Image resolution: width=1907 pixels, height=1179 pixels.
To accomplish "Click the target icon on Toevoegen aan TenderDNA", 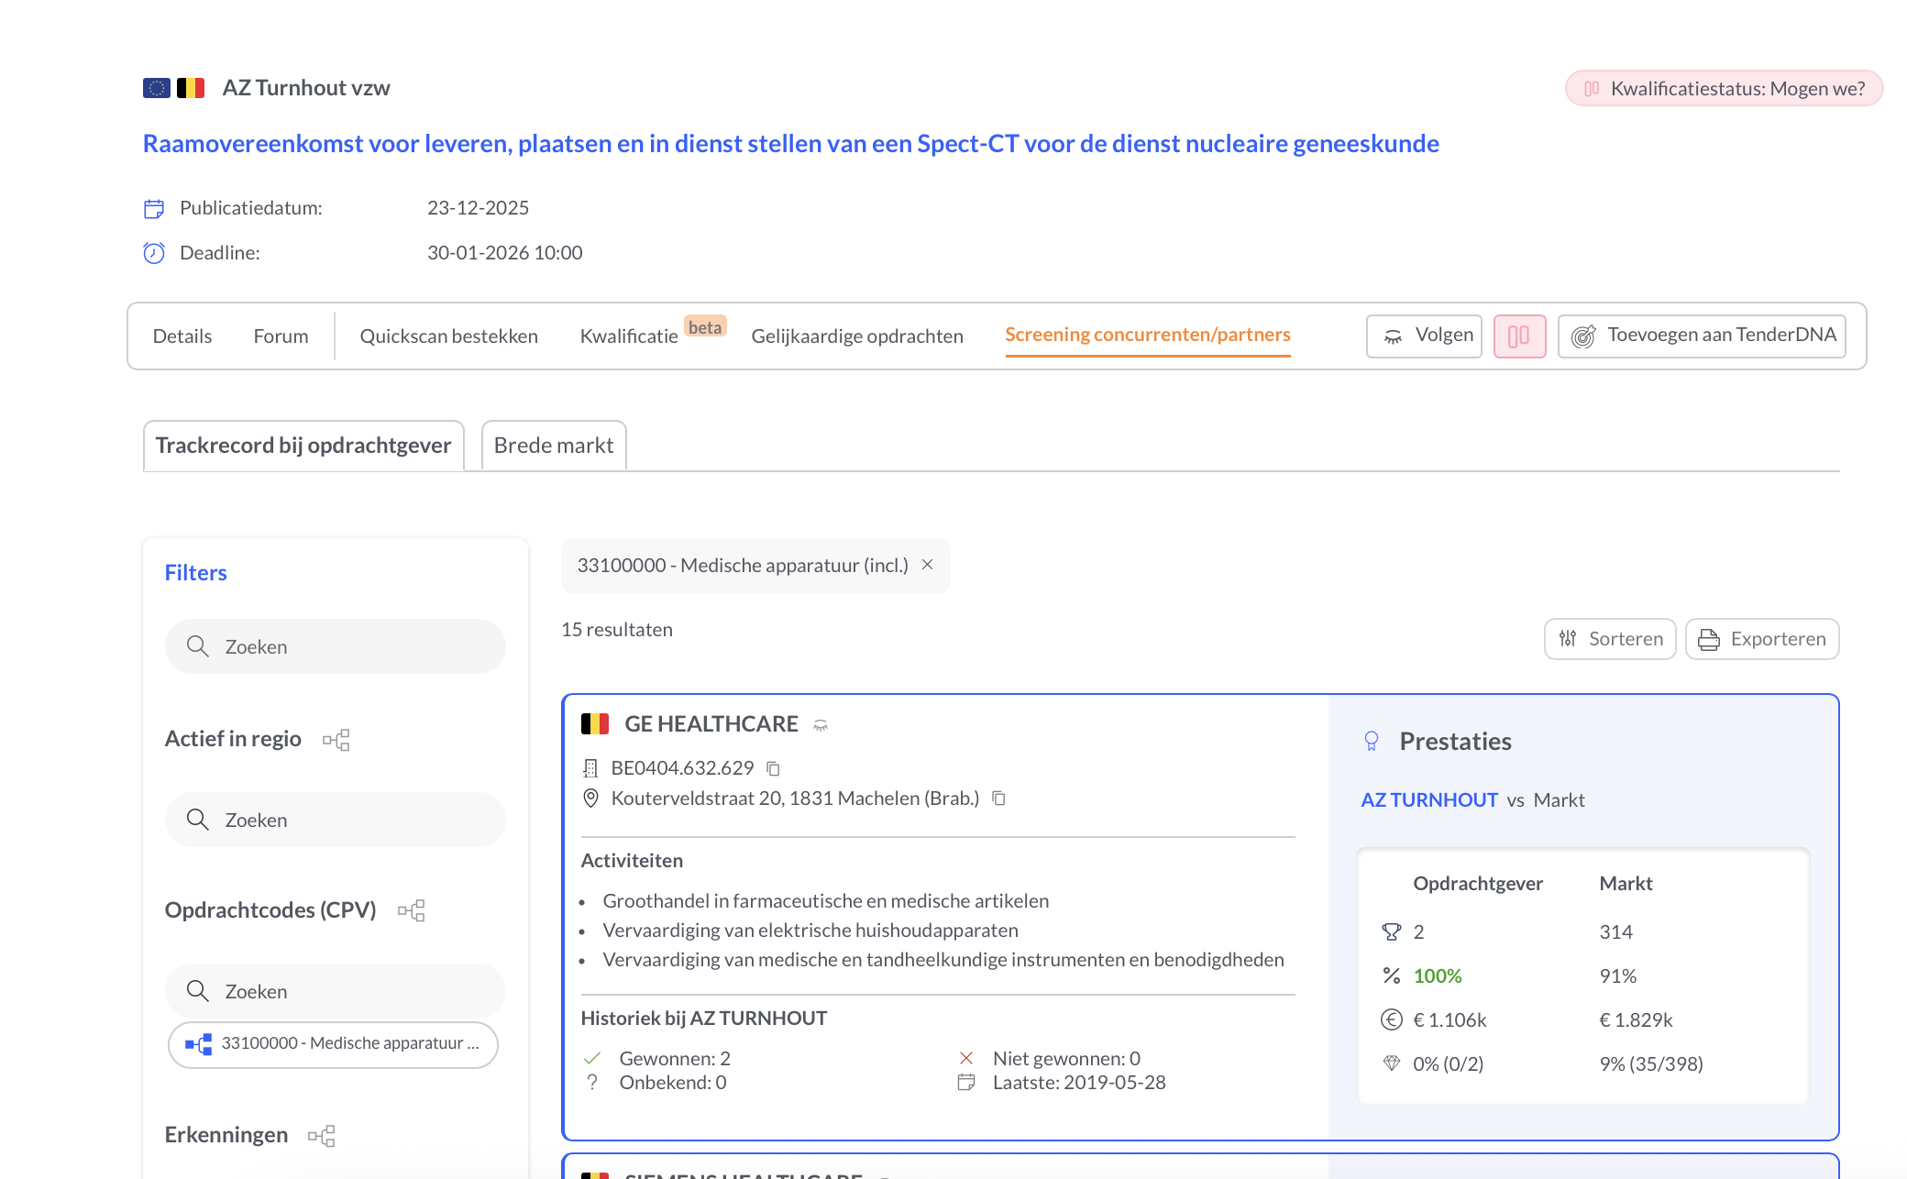I will [x=1583, y=336].
